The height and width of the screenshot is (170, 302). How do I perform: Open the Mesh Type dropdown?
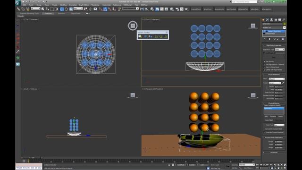tap(279, 125)
